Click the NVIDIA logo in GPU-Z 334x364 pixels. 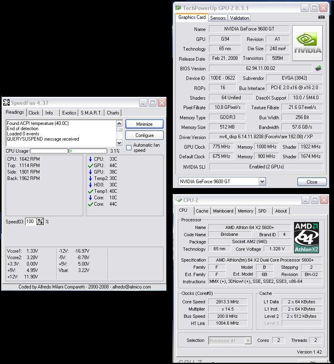tap(307, 43)
